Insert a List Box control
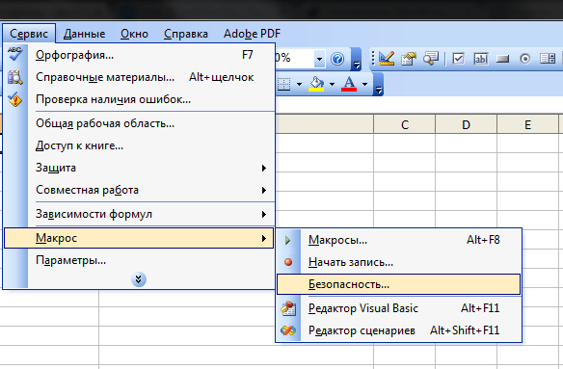 pyautogui.click(x=548, y=59)
